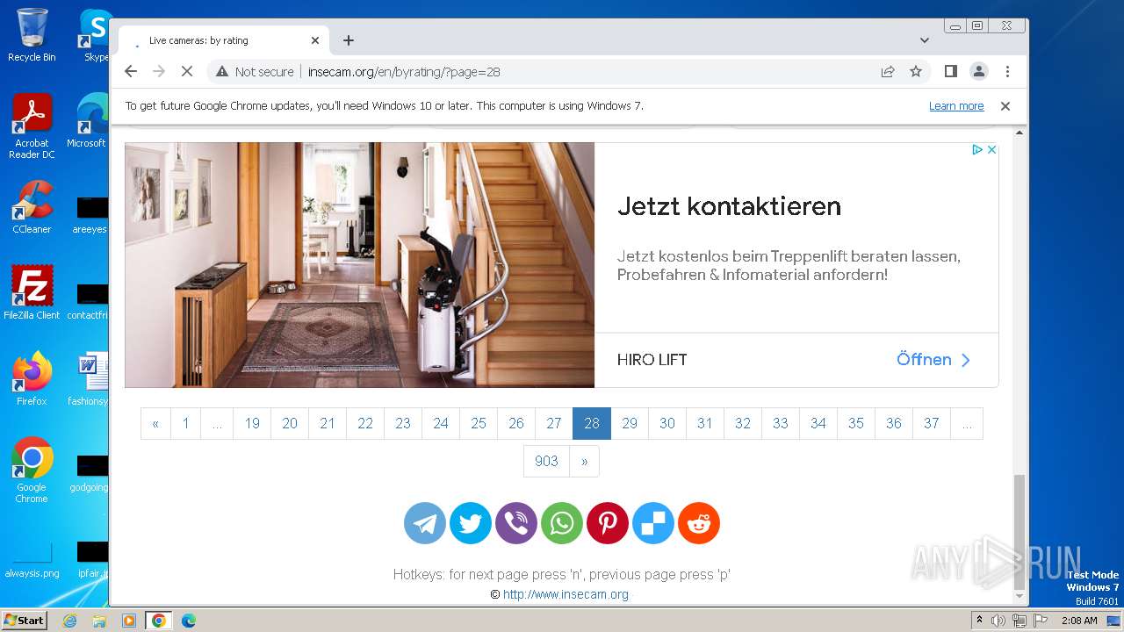The image size is (1124, 632).
Task: Open the Jetzt kontaktieren ad headline
Action: pos(729,206)
